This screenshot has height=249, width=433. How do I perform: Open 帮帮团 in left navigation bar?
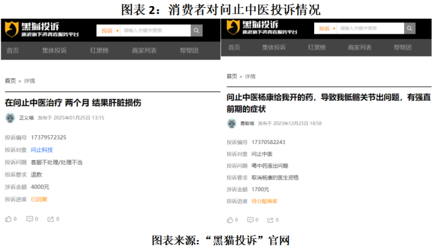pyautogui.click(x=189, y=51)
